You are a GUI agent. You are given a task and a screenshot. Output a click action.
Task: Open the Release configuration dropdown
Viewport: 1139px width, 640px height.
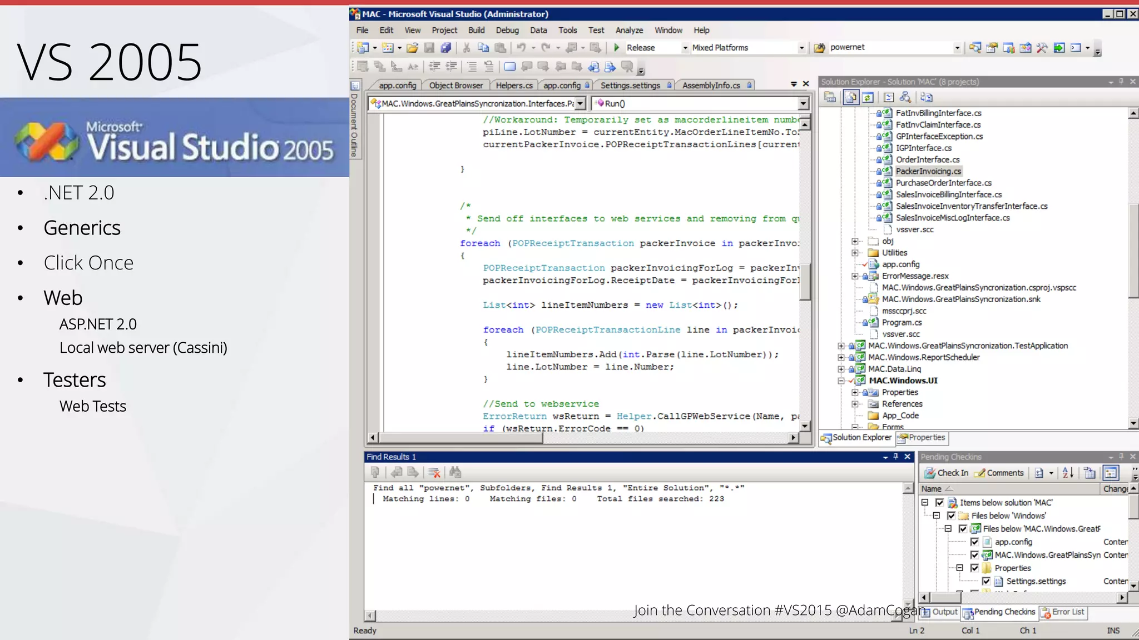point(685,48)
